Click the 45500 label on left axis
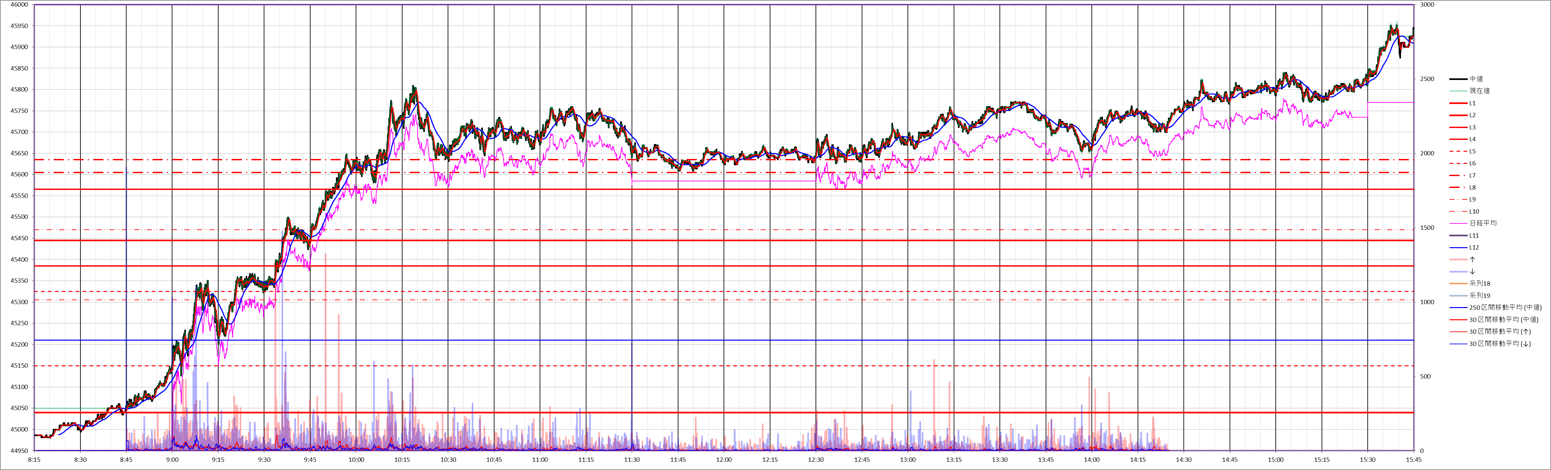 click(19, 217)
